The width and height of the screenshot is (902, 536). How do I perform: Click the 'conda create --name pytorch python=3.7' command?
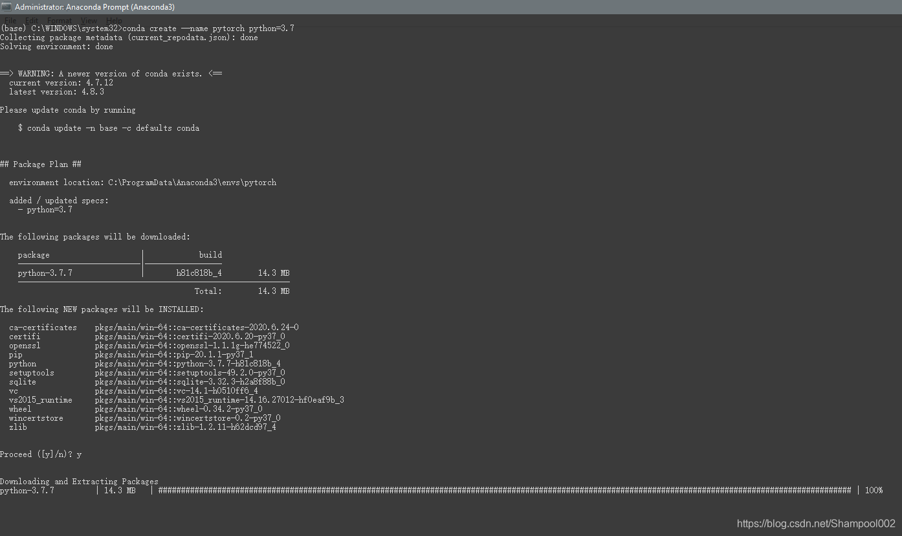coord(208,28)
